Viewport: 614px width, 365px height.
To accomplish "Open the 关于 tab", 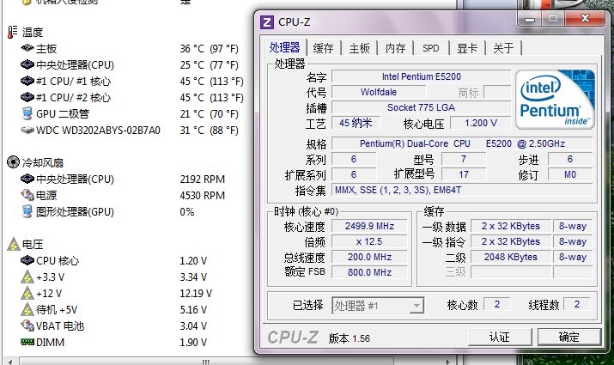I will (503, 48).
